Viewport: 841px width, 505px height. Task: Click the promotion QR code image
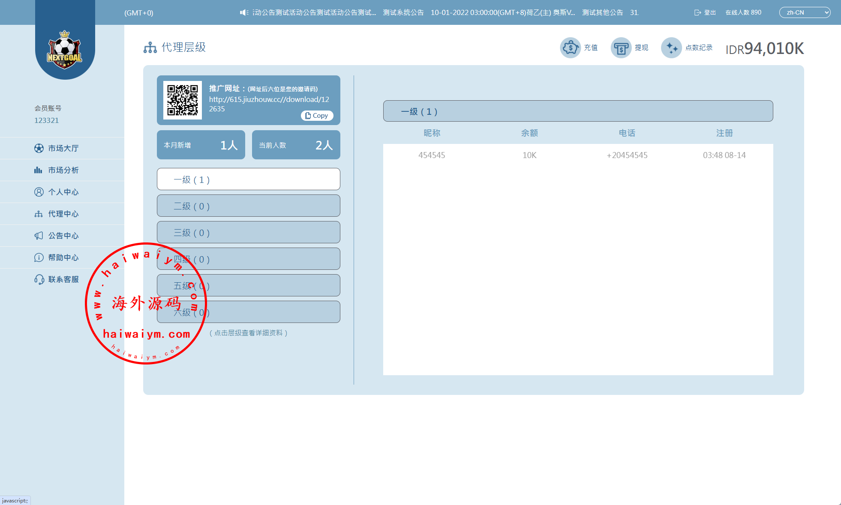pos(183,100)
